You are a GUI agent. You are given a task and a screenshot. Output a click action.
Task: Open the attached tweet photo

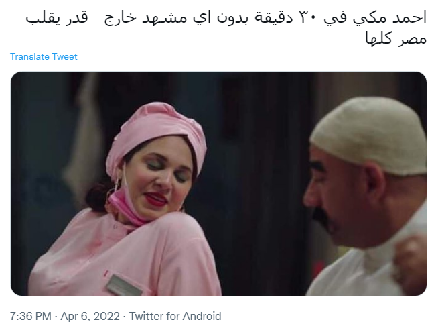(218, 184)
